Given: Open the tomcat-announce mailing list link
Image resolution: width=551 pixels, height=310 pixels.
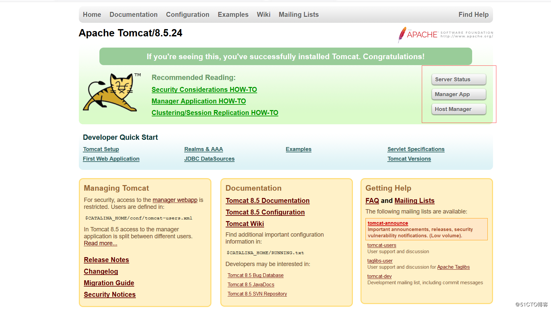Looking at the screenshot, I should 388,223.
